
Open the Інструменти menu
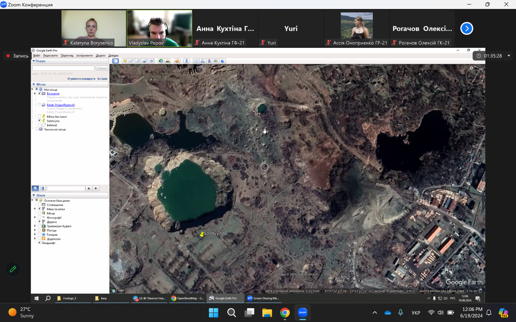[x=84, y=55]
